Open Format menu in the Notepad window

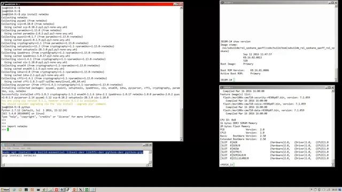pos(15,148)
